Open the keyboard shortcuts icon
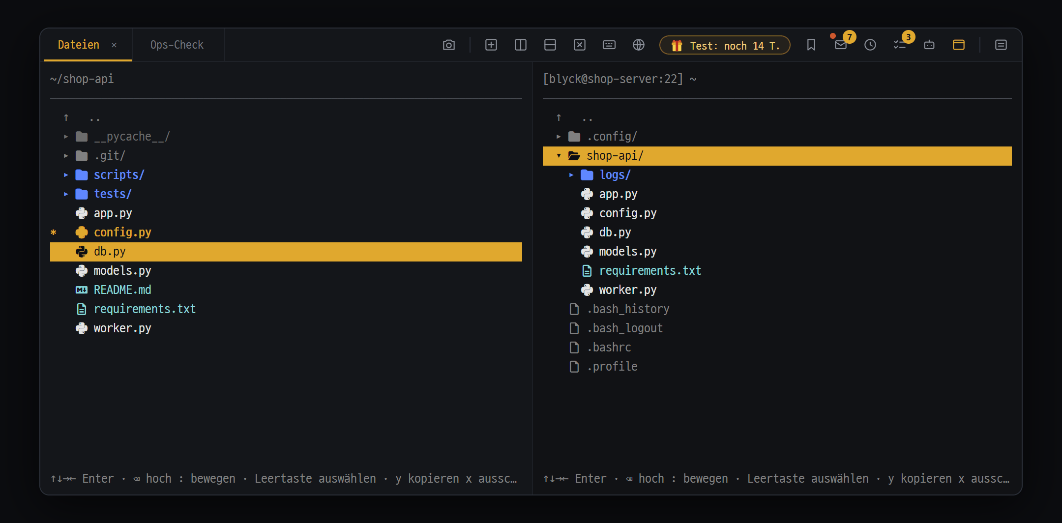This screenshot has width=1062, height=523. (x=609, y=45)
